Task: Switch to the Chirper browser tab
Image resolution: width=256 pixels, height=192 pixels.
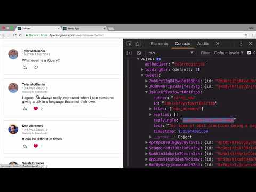Action: pos(39,28)
